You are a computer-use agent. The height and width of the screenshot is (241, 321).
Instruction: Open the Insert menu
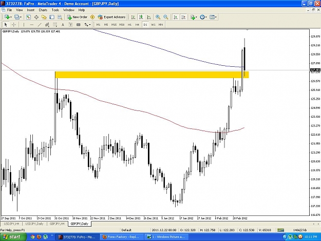click(31, 10)
